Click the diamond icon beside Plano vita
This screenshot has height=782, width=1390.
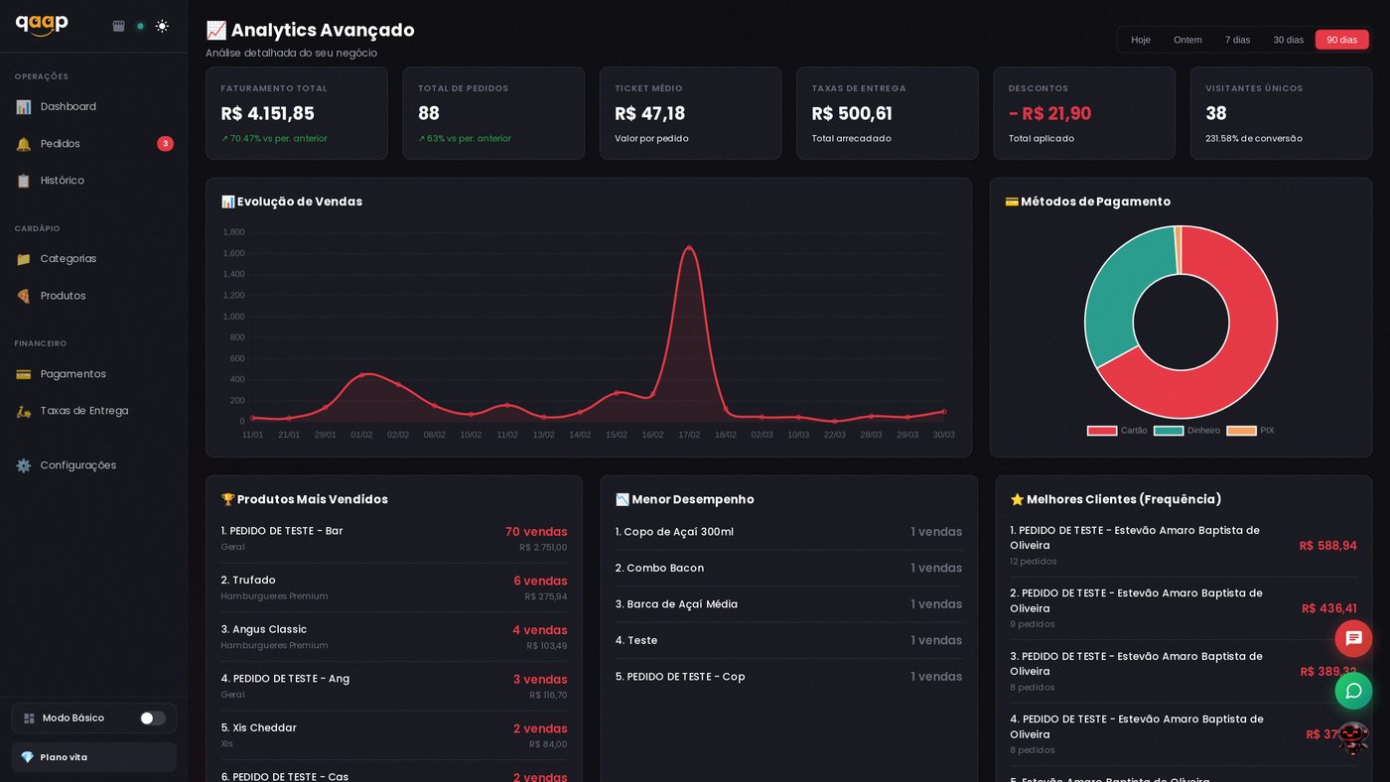tap(27, 757)
